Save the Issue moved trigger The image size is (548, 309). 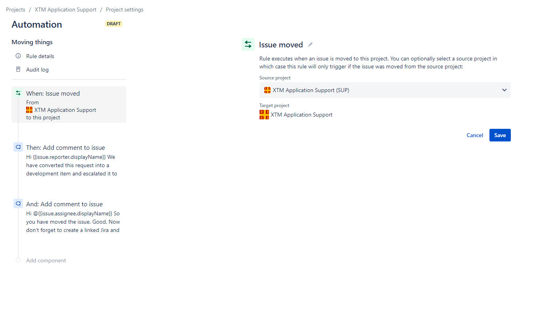pos(500,135)
